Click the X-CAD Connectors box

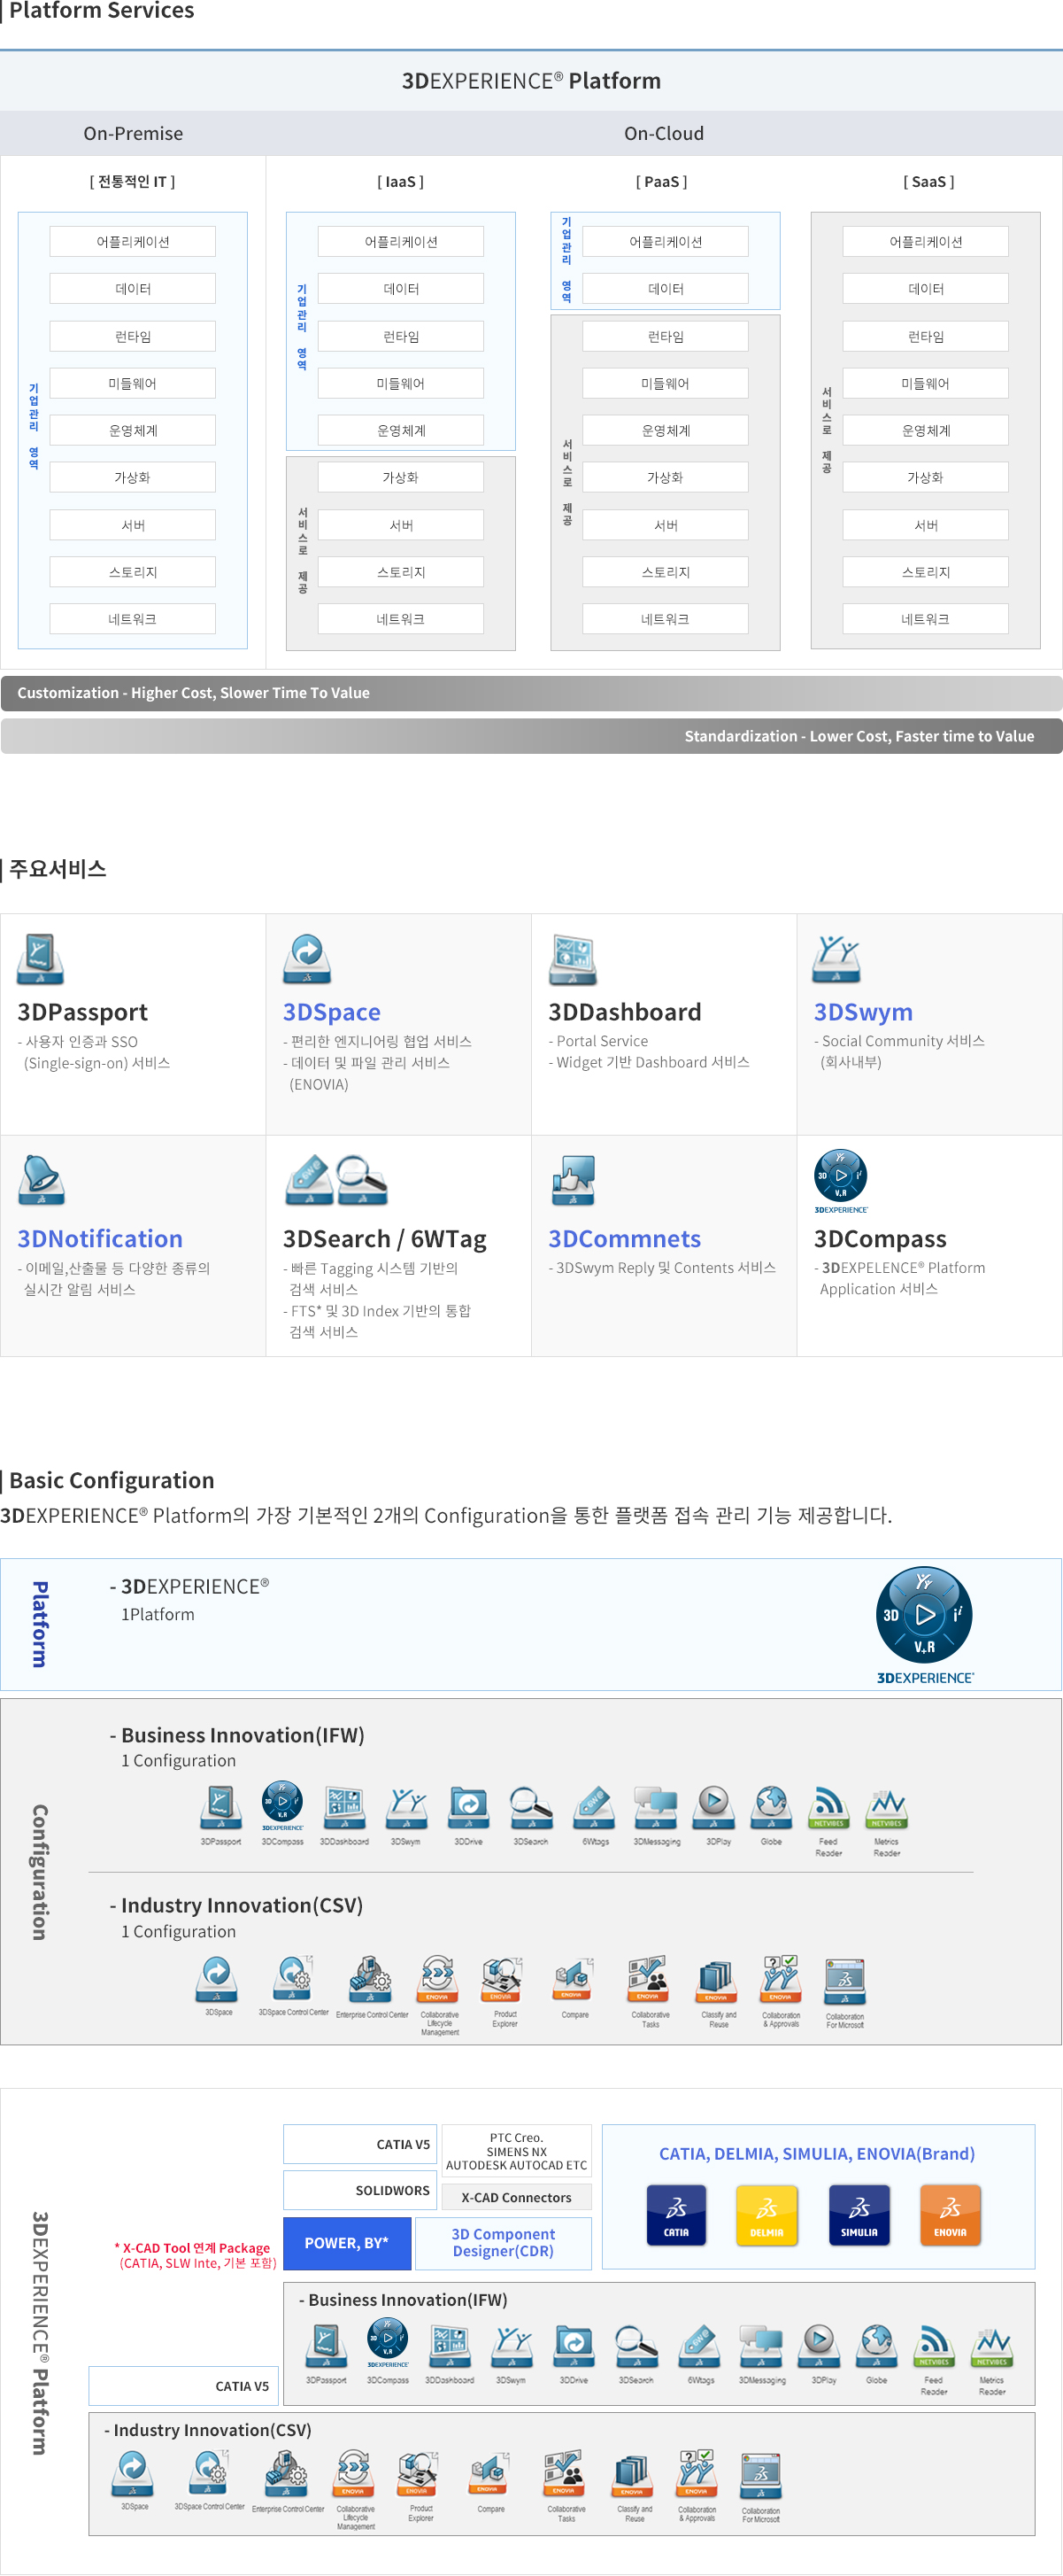click(517, 2197)
